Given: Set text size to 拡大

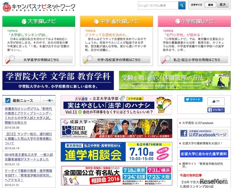Looking at the screenshot, I should [x=222, y=5].
